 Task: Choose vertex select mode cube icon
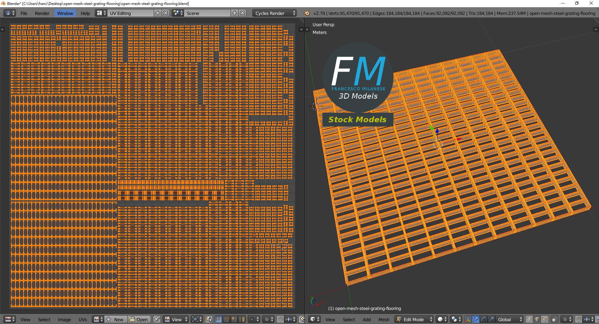pos(529,319)
